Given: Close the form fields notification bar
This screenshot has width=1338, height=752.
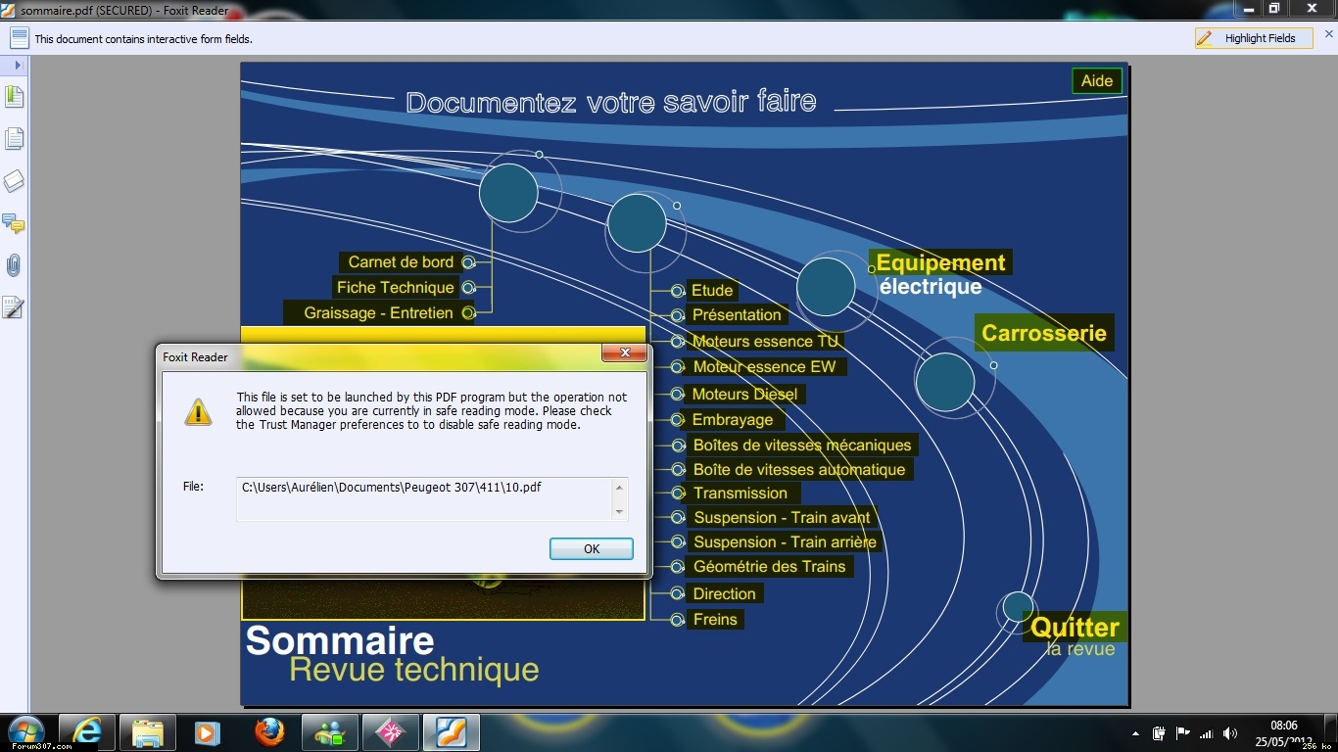Looking at the screenshot, I should coord(1328,34).
